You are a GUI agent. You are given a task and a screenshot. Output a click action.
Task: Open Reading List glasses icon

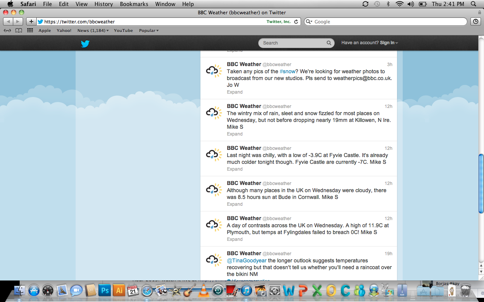click(7, 31)
